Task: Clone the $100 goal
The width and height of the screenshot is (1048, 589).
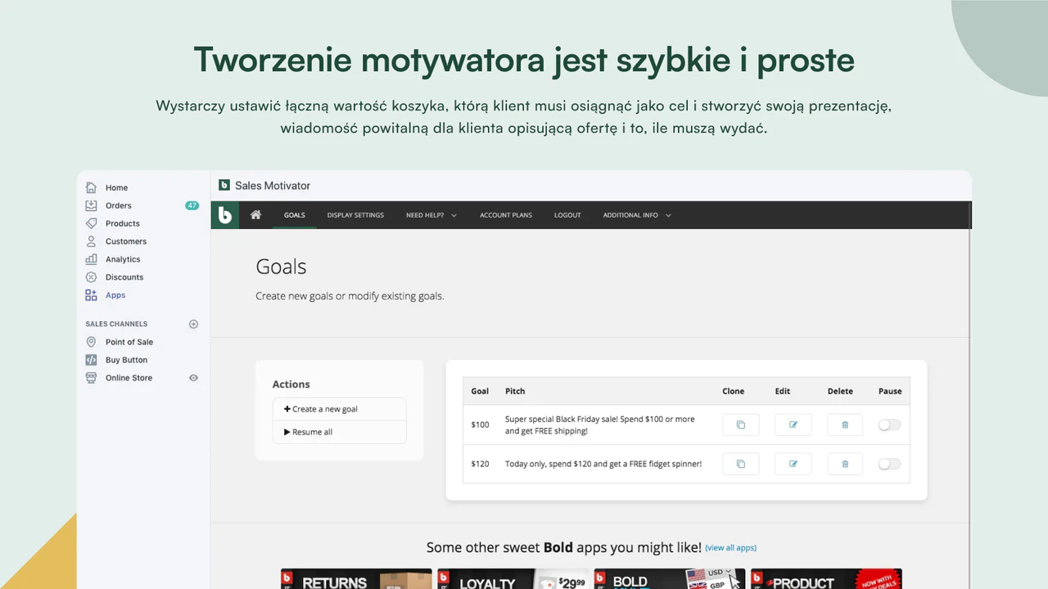Action: pos(741,425)
